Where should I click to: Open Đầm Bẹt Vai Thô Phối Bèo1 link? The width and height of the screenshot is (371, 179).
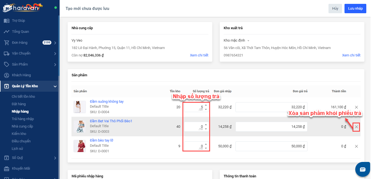[x=111, y=121]
